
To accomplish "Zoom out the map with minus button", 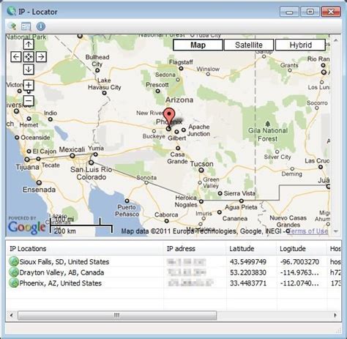I will coord(29,100).
